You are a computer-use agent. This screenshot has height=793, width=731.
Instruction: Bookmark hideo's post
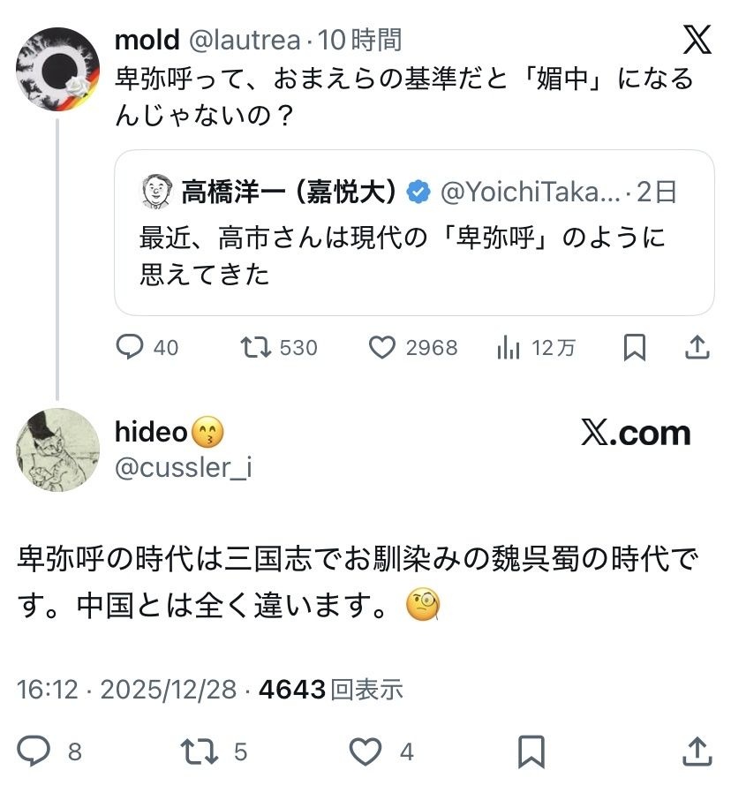[x=531, y=751]
